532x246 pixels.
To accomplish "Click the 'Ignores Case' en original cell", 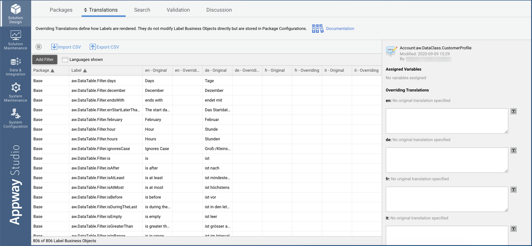I will pyautogui.click(x=157, y=149).
